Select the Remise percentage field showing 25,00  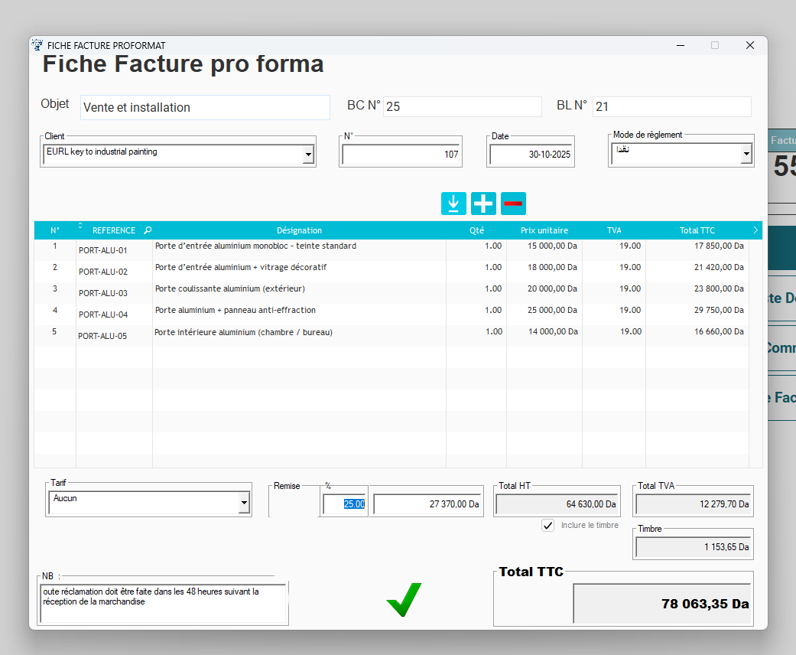pyautogui.click(x=344, y=503)
